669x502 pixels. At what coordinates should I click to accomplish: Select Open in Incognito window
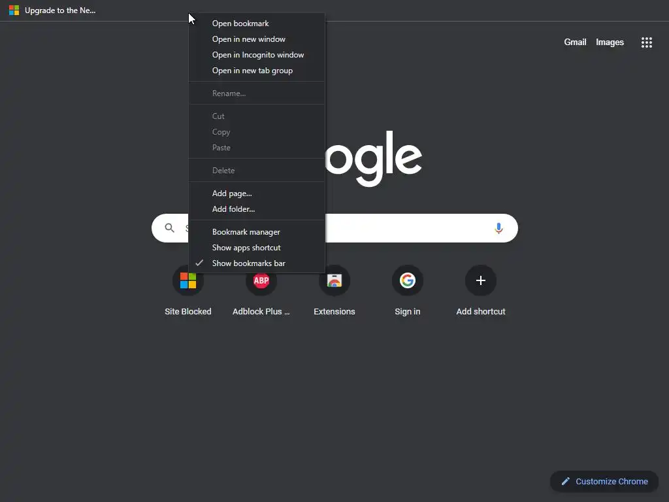[257, 55]
